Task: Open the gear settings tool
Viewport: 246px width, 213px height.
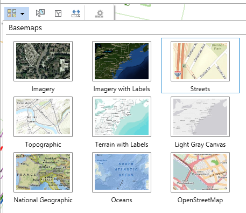Action: coord(99,13)
